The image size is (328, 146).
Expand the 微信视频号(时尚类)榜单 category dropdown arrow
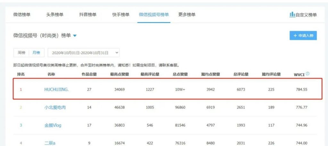click(75, 36)
